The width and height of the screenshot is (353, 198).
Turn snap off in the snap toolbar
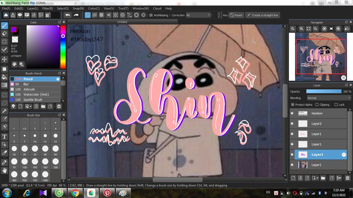88,15
